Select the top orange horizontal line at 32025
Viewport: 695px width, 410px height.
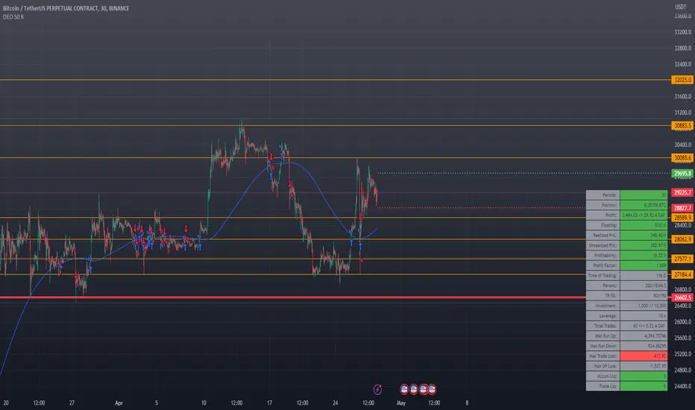pos(336,80)
